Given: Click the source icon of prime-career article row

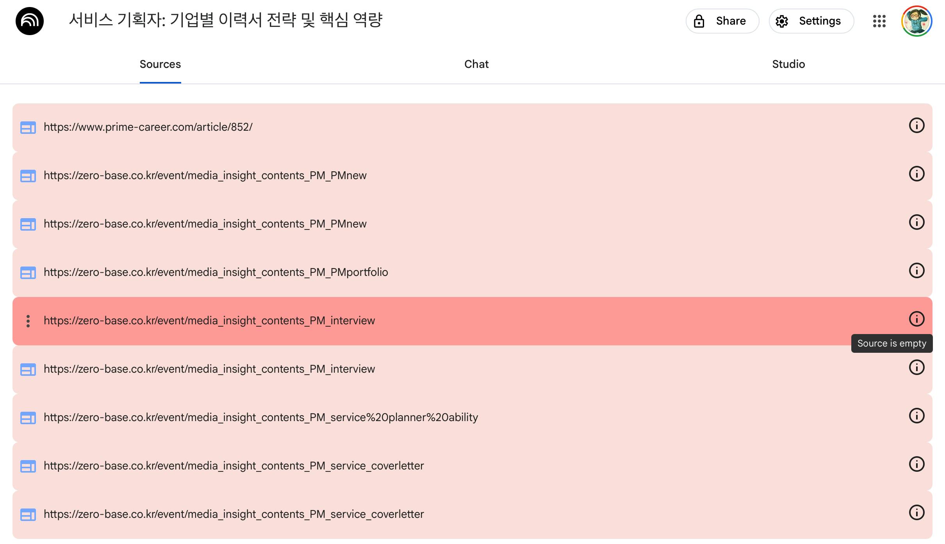Looking at the screenshot, I should click(28, 128).
